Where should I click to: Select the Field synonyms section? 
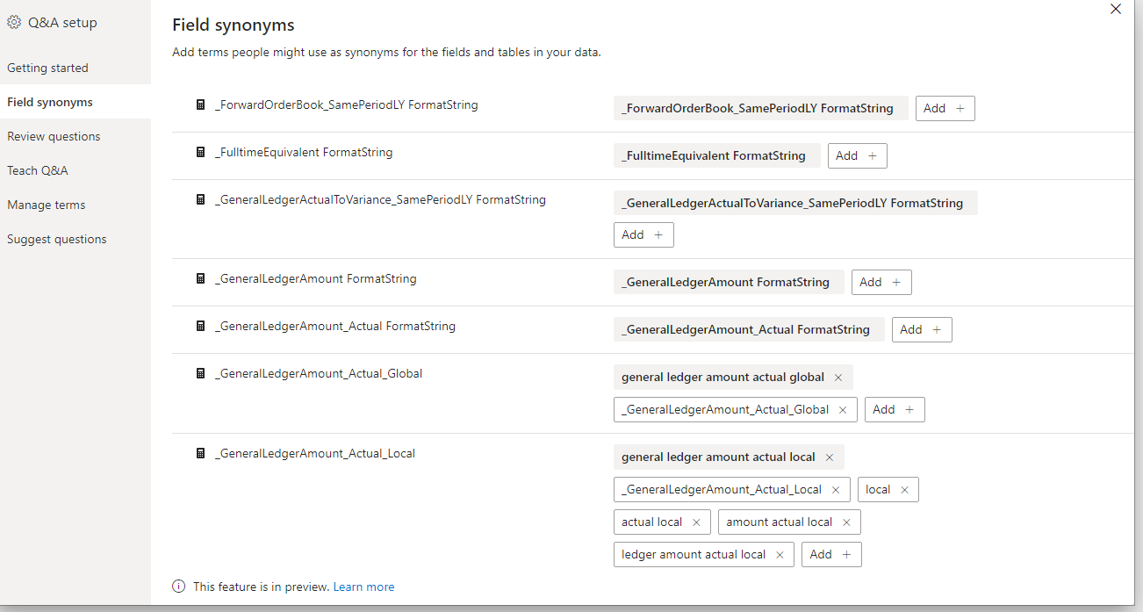pos(75,102)
